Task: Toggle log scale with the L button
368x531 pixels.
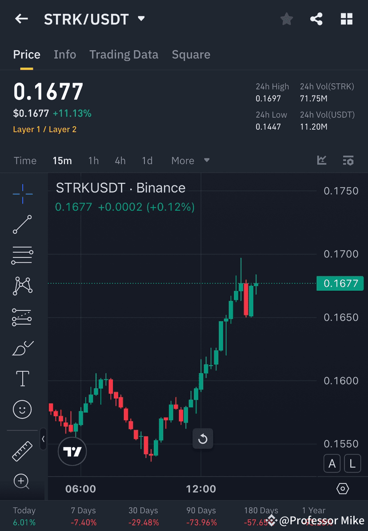Action: 352,463
